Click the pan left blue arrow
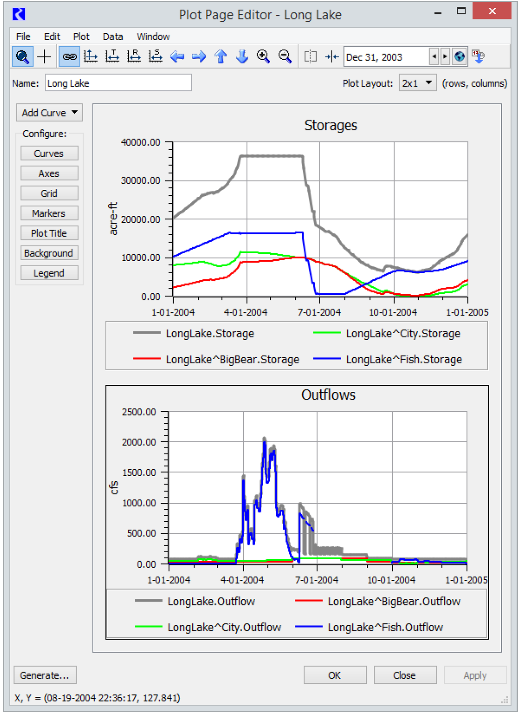This screenshot has height=714, width=521. [x=177, y=57]
